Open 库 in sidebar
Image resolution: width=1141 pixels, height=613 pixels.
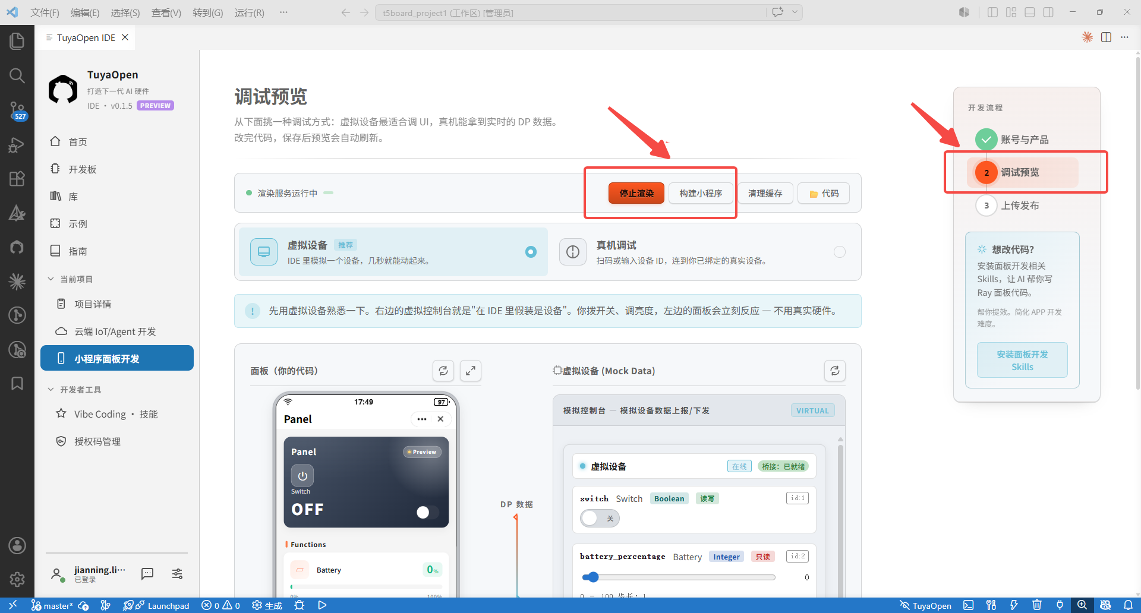pos(116,197)
